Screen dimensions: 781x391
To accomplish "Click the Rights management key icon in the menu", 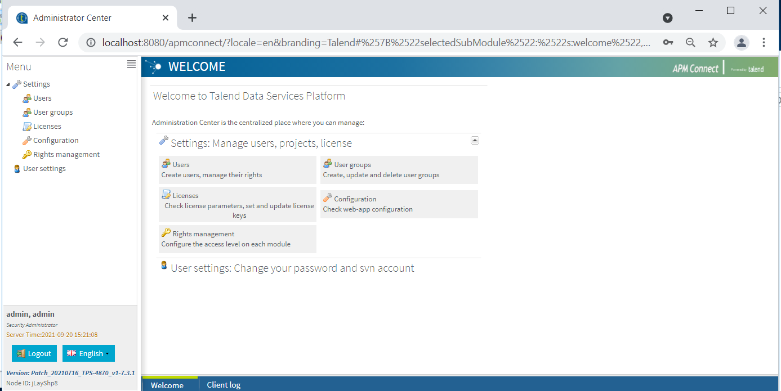I will 27,155.
